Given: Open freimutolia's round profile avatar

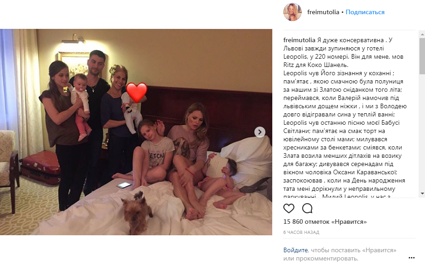Looking at the screenshot, I should [x=293, y=12].
